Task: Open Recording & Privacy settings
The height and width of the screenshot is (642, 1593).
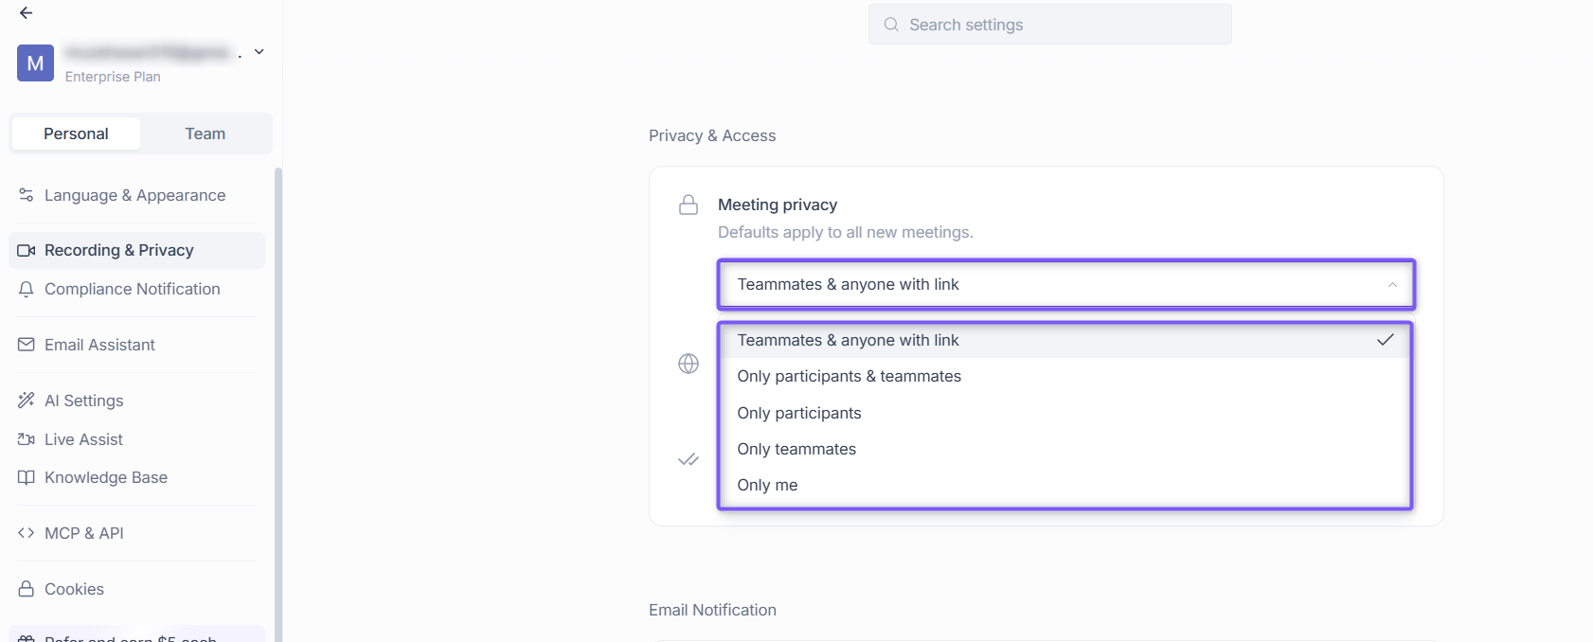Action: pos(136,250)
